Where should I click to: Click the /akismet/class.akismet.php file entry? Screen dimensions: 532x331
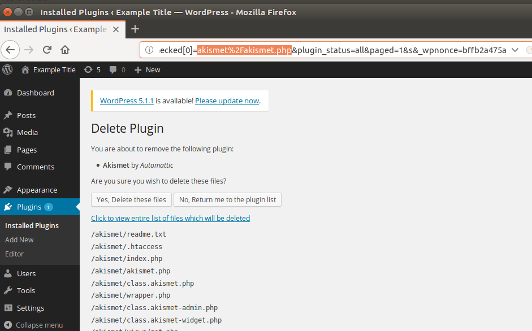click(x=142, y=283)
